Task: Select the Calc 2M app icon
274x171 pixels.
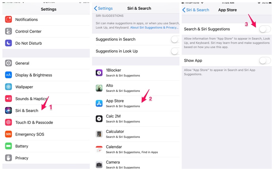Action: tap(99, 119)
